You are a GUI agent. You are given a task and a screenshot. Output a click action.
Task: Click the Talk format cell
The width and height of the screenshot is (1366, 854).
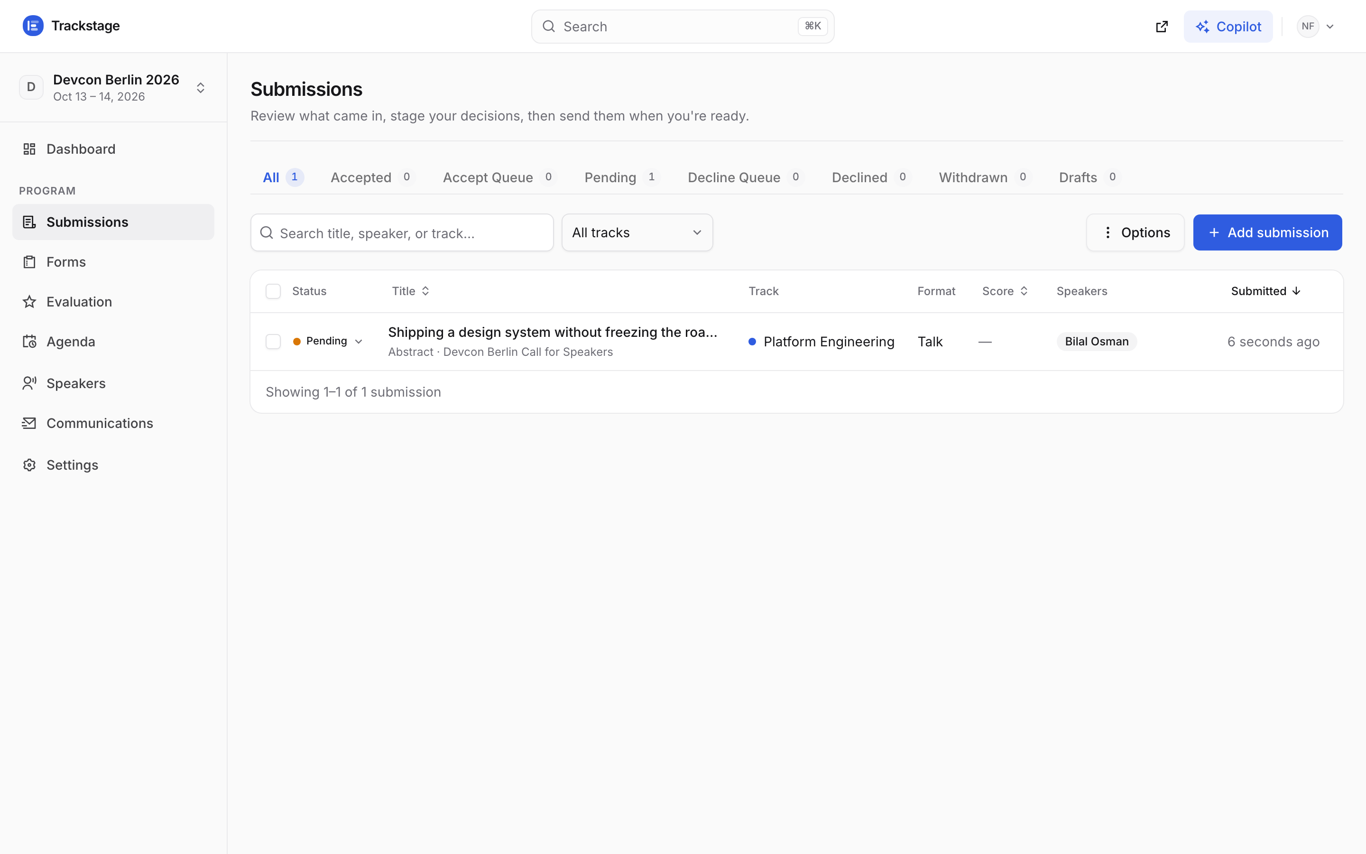[930, 342]
